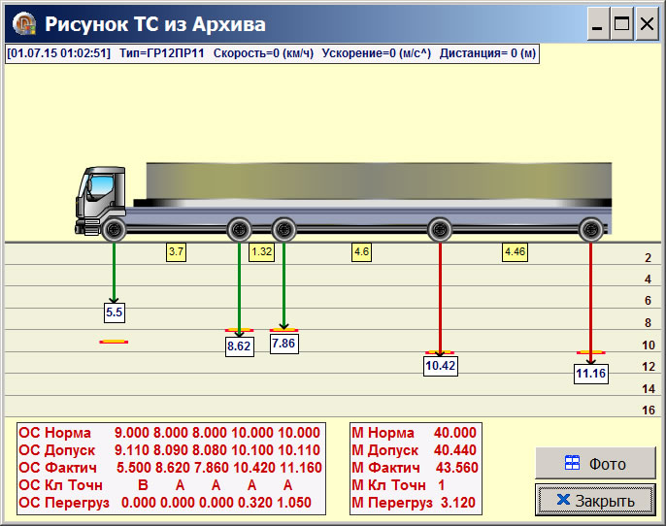Click the trailer cargo image
Screen dimensions: 666x526
[x=379, y=181]
